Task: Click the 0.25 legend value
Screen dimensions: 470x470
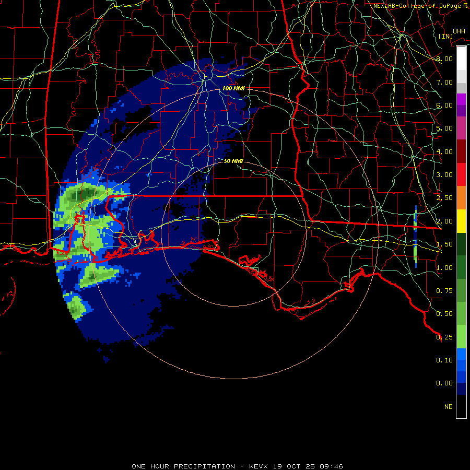Action: tap(444, 337)
